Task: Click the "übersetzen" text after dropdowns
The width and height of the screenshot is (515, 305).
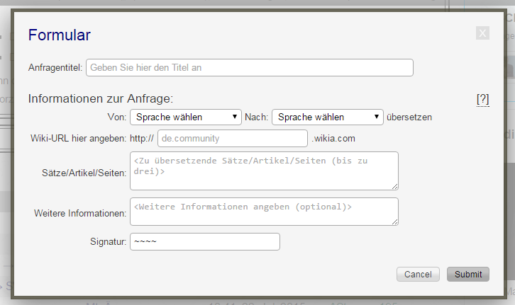Action: (x=409, y=117)
